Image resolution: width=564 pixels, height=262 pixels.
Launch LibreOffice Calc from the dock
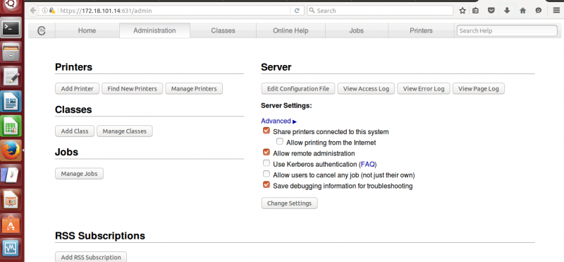pyautogui.click(x=11, y=126)
